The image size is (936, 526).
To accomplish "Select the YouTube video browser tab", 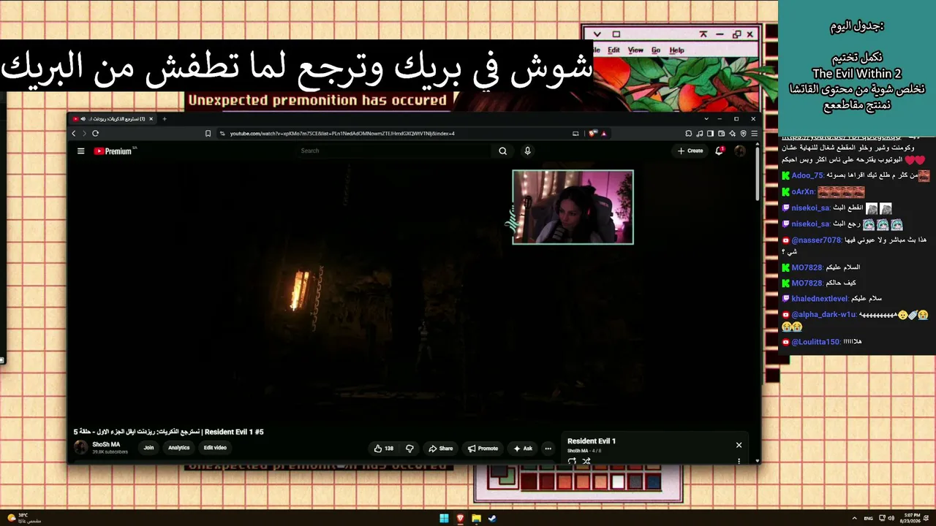I will point(113,119).
